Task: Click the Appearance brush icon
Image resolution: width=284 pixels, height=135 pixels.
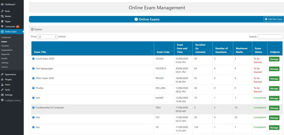Action: (x=2, y=74)
